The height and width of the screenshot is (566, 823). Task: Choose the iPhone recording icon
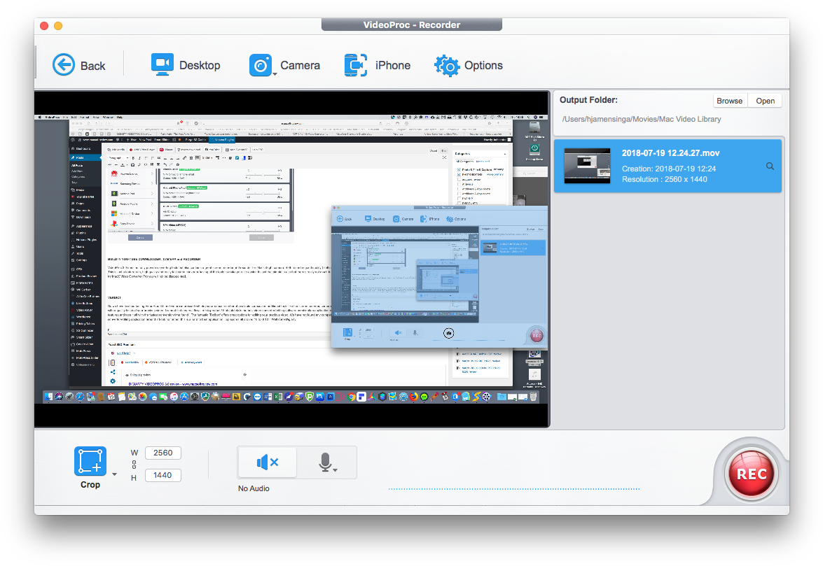click(x=355, y=65)
